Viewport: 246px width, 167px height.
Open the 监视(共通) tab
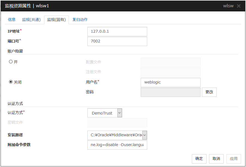point(31,20)
